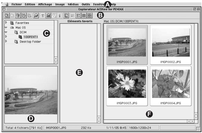The height and width of the screenshot is (133, 202).
Task: Open the Fichier menu
Action: (17, 5)
